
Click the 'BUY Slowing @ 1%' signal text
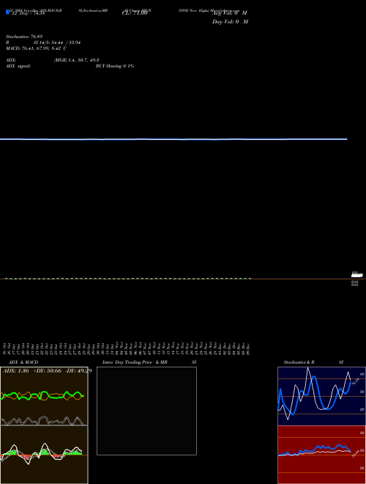click(x=115, y=66)
